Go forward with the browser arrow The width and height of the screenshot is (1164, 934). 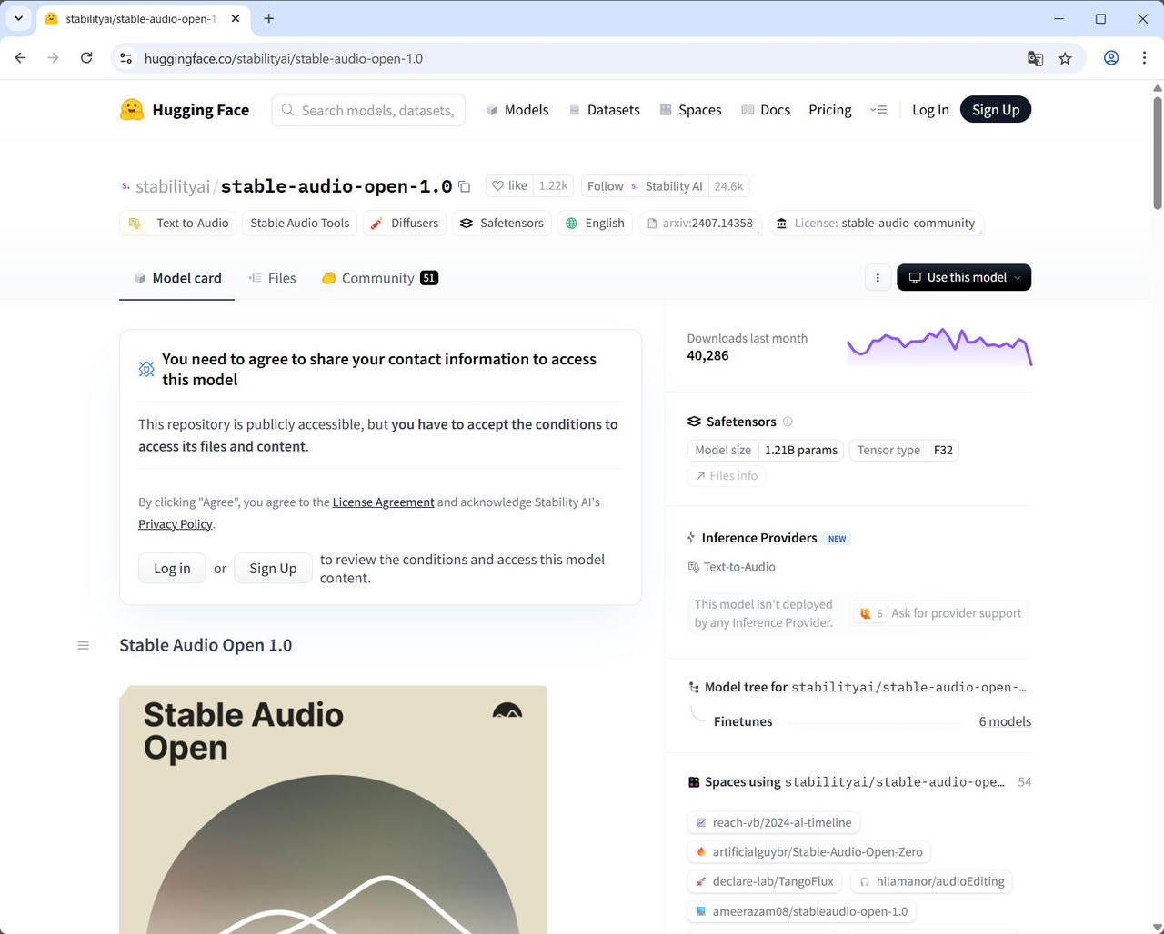[x=54, y=58]
